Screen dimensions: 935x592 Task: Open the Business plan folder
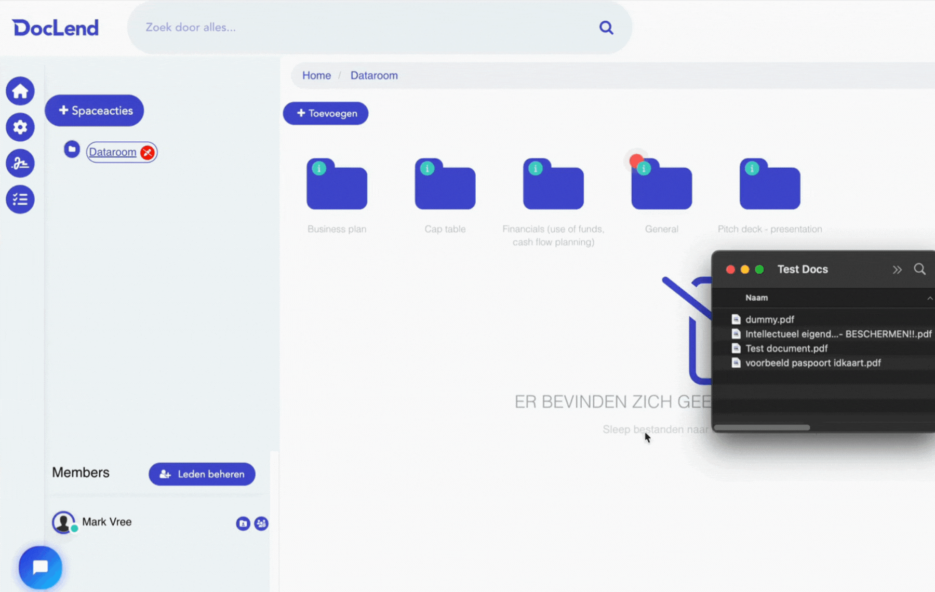click(x=337, y=184)
